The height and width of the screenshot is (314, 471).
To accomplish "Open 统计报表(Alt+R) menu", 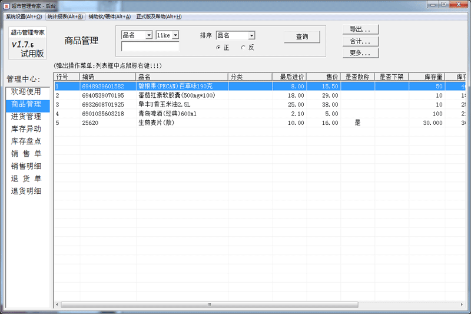I will pyautogui.click(x=65, y=16).
